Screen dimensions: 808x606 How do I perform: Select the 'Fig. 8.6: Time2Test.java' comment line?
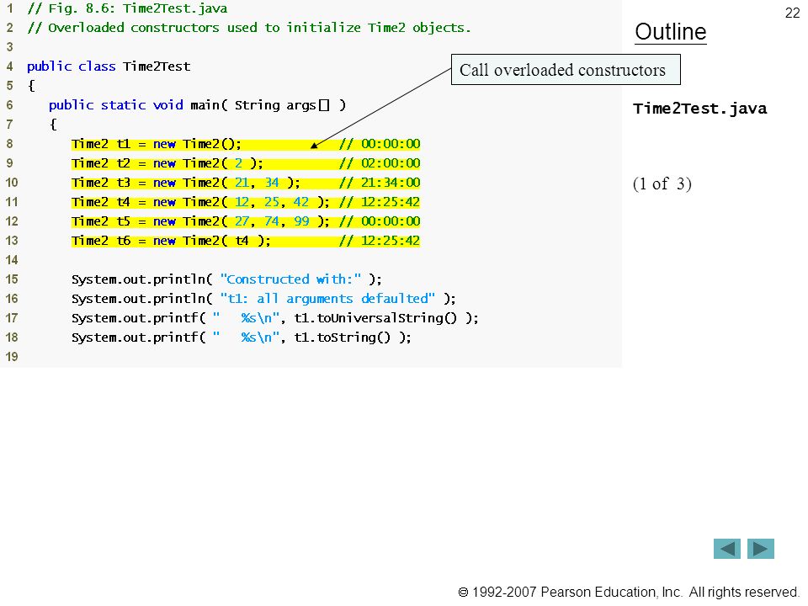tap(127, 8)
